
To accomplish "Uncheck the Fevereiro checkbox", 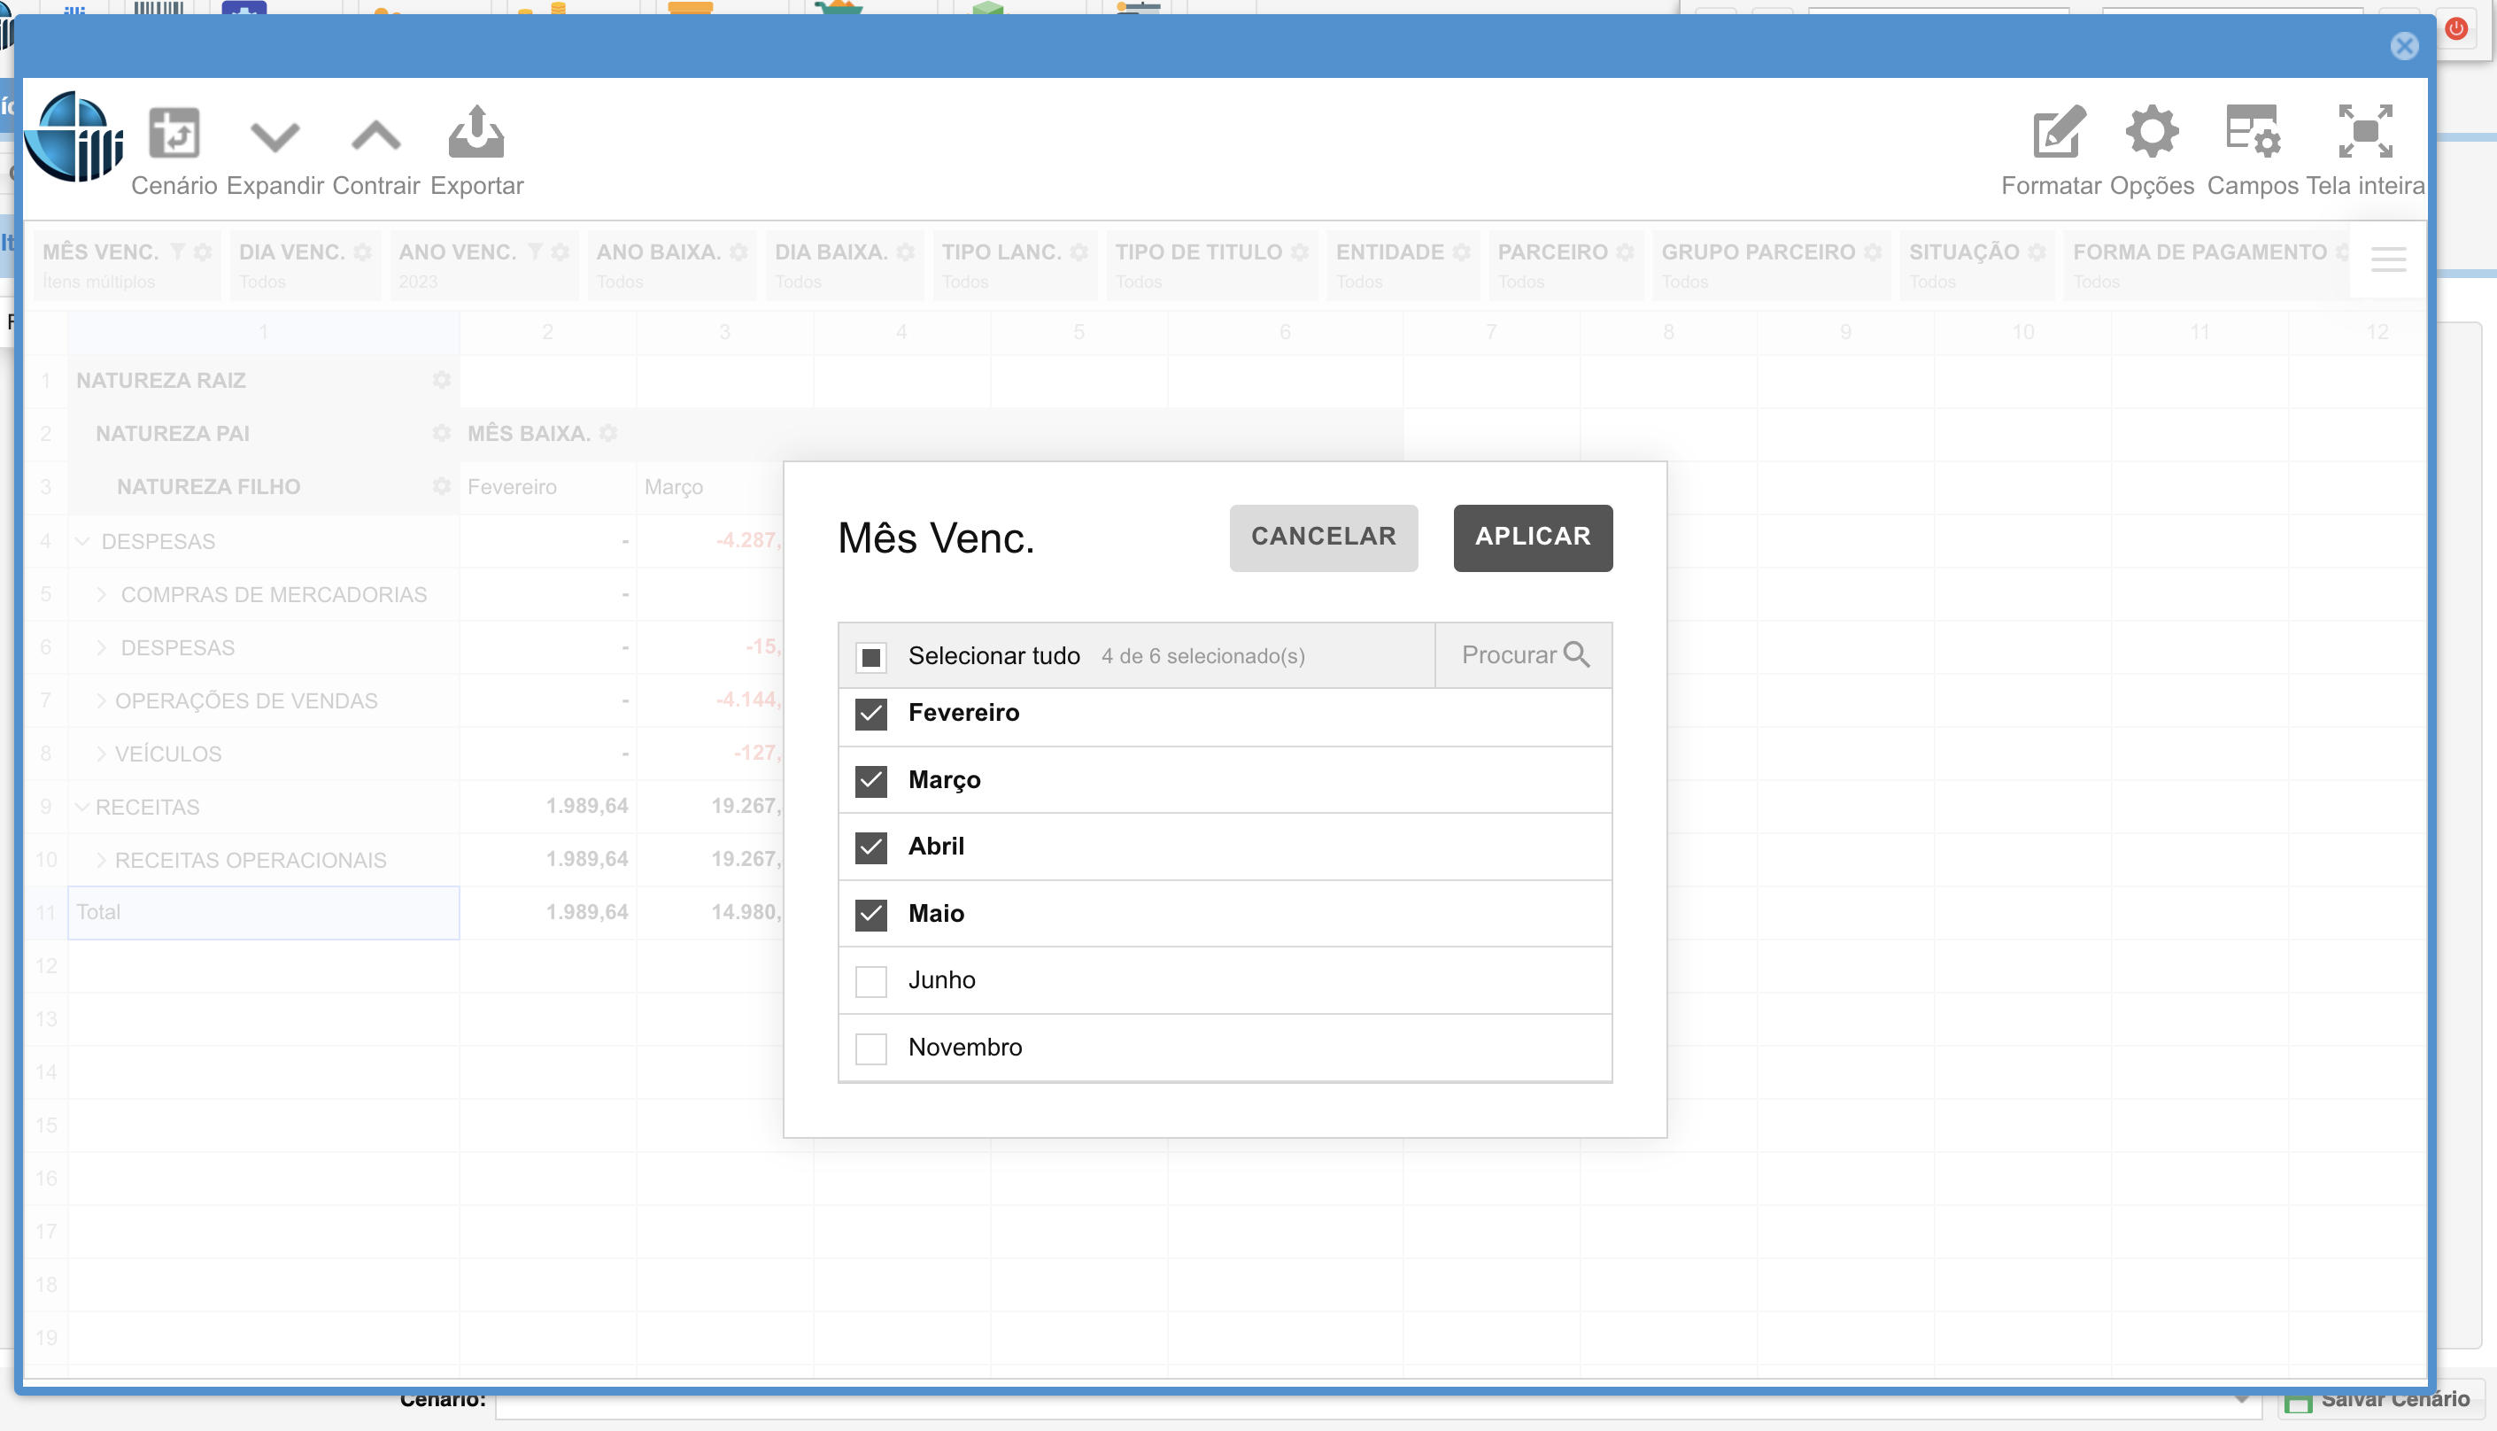I will [870, 714].
